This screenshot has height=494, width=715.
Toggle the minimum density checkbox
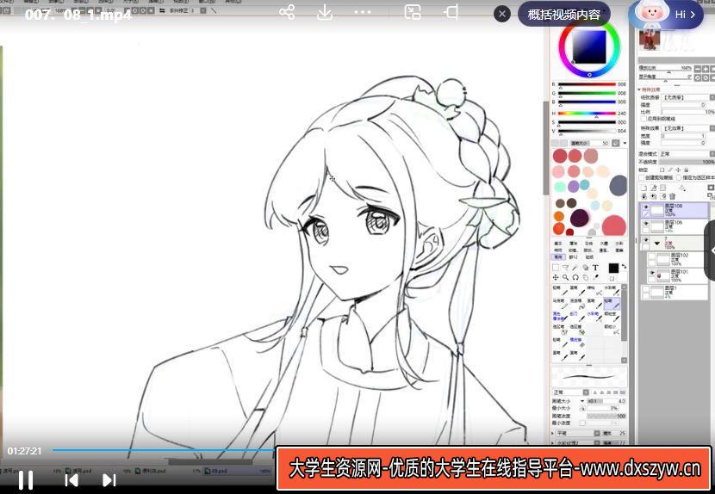tap(582, 423)
